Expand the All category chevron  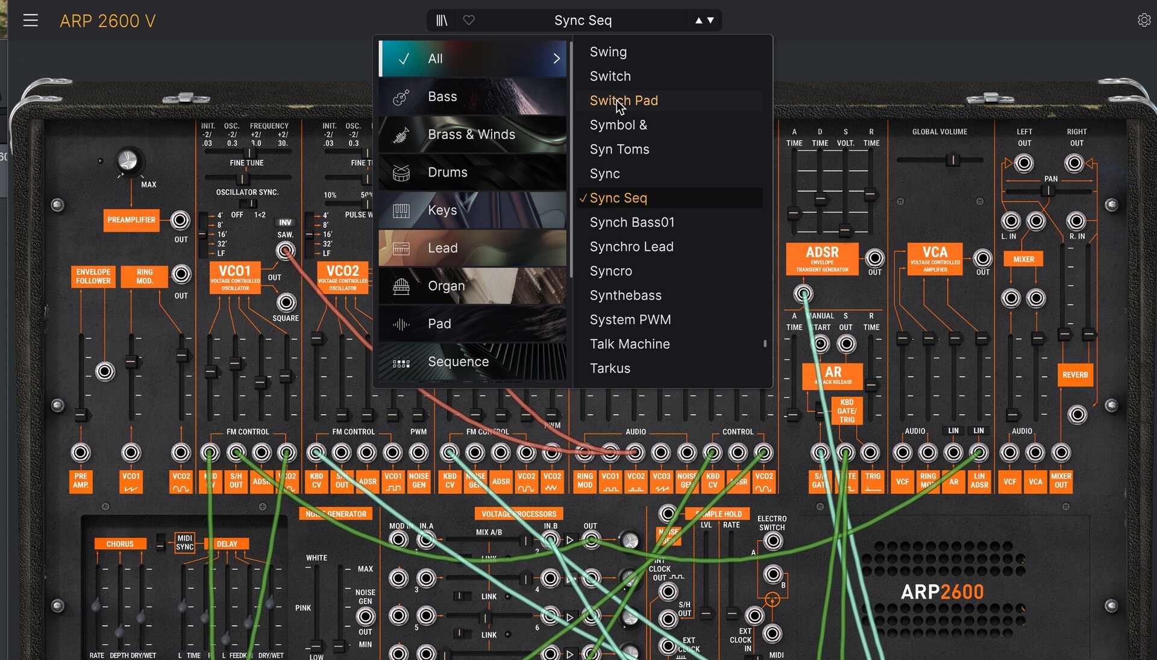(x=556, y=58)
